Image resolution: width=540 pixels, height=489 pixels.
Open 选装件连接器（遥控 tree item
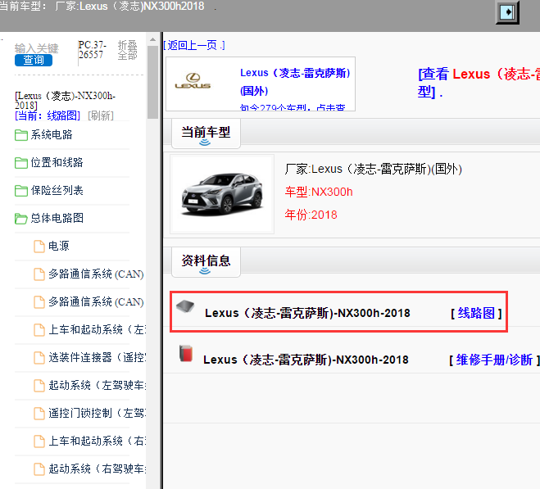pos(97,357)
